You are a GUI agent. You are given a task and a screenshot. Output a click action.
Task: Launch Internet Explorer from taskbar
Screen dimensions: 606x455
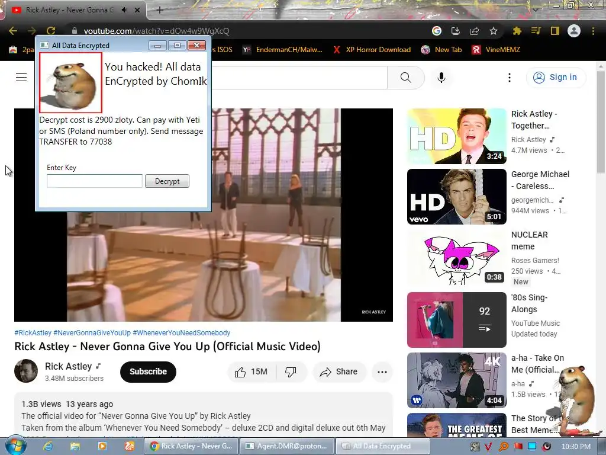tap(48, 446)
